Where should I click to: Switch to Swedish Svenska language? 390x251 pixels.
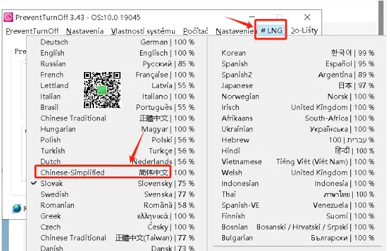(x=117, y=194)
